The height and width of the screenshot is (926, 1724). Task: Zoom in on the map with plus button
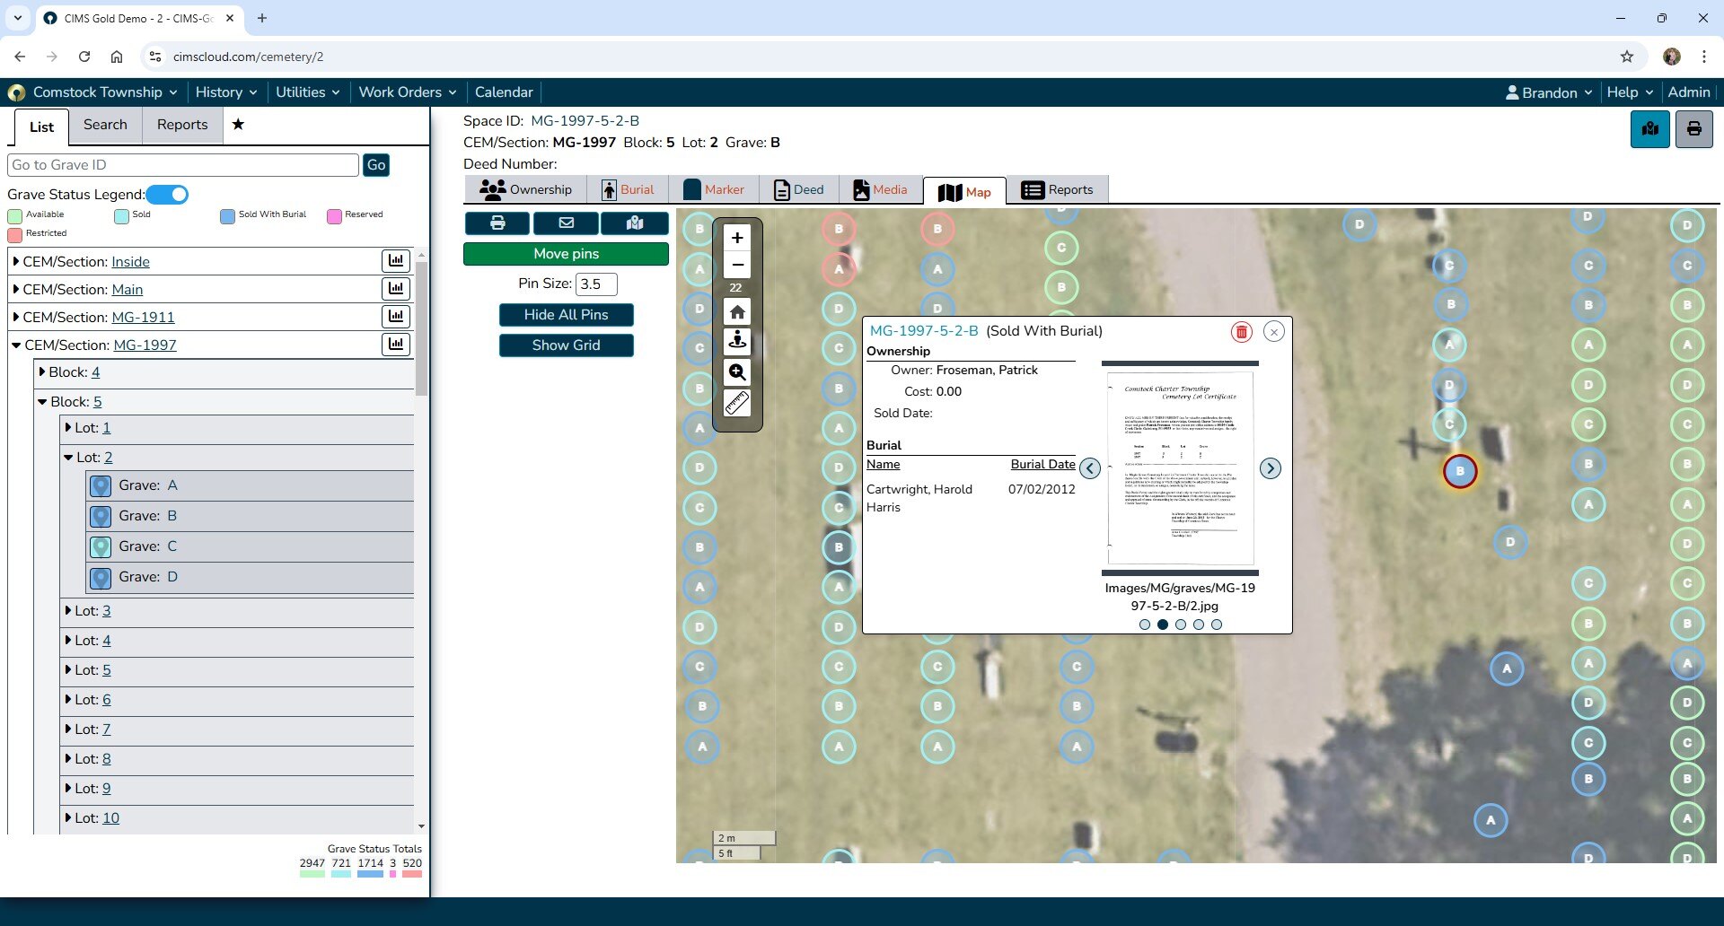pos(737,238)
